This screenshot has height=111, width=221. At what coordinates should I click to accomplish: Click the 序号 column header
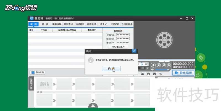coord(31,30)
